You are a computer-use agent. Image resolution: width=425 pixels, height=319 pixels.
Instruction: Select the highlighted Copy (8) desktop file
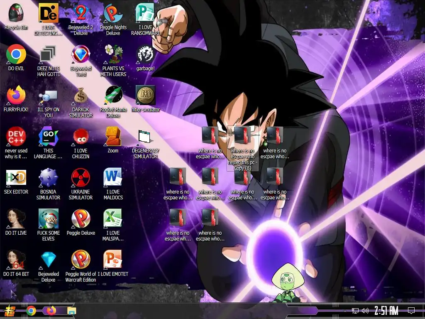coord(242,148)
